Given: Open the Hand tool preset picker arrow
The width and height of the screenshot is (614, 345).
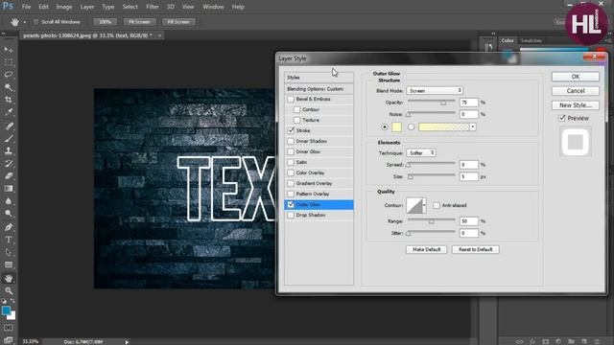Looking at the screenshot, I should (x=25, y=22).
